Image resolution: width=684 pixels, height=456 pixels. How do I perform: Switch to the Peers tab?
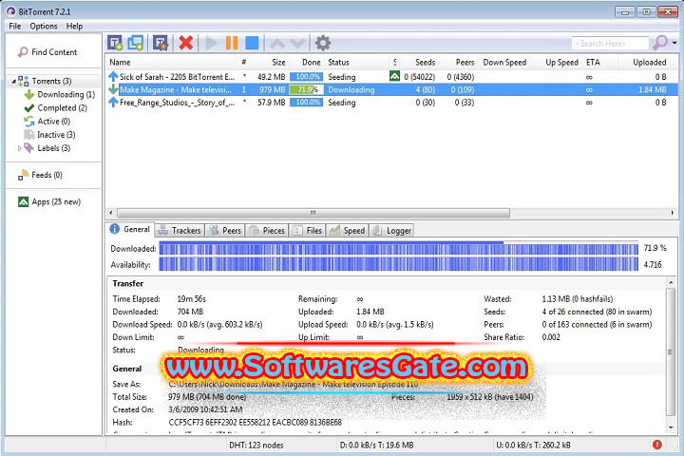pos(225,231)
